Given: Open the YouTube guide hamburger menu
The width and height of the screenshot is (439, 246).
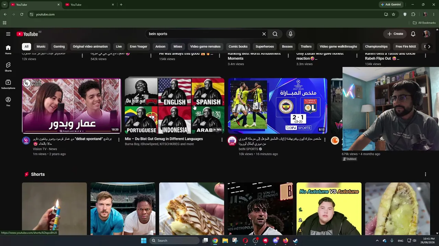Looking at the screenshot, I should [8, 34].
